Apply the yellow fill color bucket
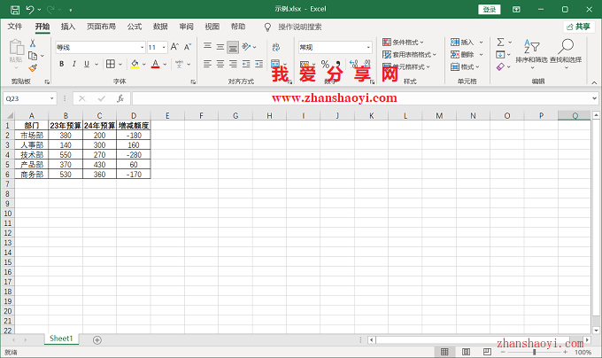The image size is (602, 358). pyautogui.click(x=135, y=64)
